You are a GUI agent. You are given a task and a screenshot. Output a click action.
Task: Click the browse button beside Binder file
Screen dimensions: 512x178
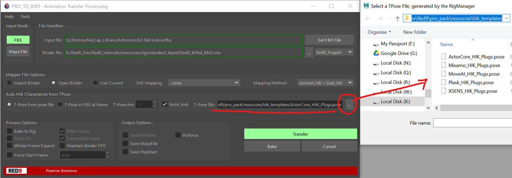tap(309, 52)
